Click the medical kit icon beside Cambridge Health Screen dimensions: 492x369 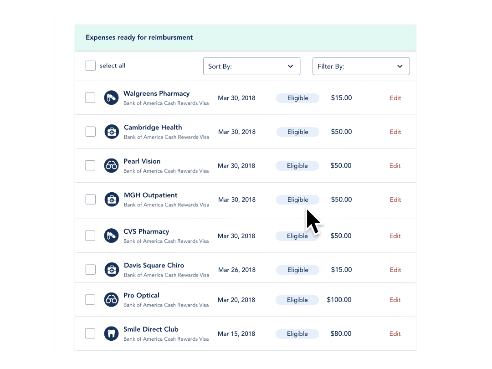click(x=112, y=132)
